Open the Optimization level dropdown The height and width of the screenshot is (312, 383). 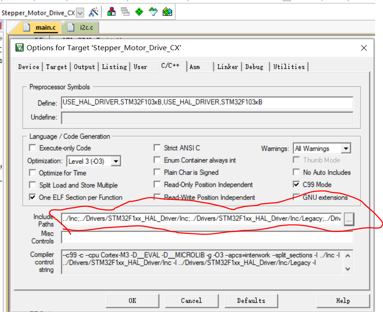116,161
